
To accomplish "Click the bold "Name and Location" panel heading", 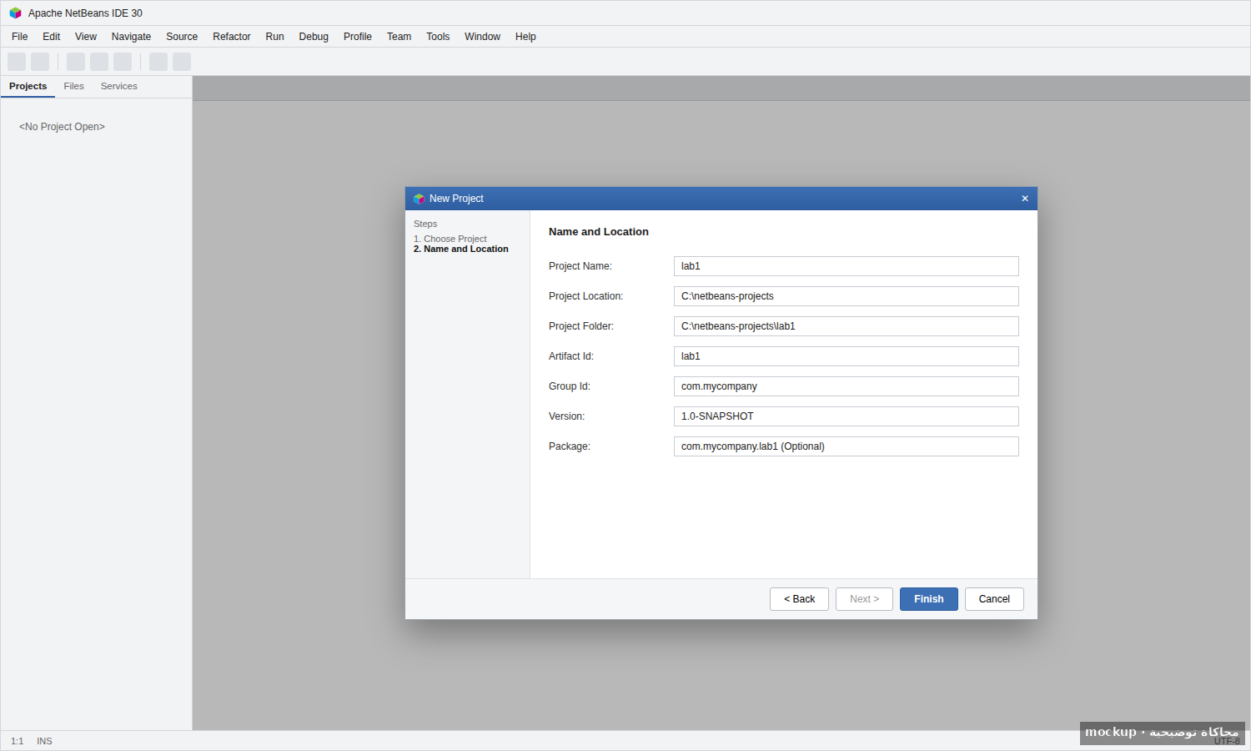I will pyautogui.click(x=599, y=232).
